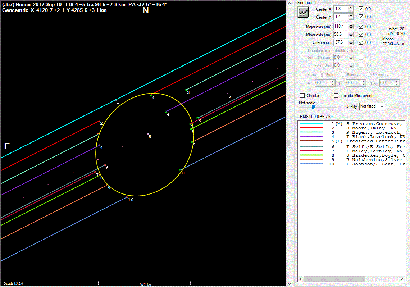Click the Find best fit graph button

303,12
